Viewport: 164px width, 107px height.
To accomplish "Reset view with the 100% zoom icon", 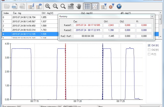I will pyautogui.click(x=71, y=6).
